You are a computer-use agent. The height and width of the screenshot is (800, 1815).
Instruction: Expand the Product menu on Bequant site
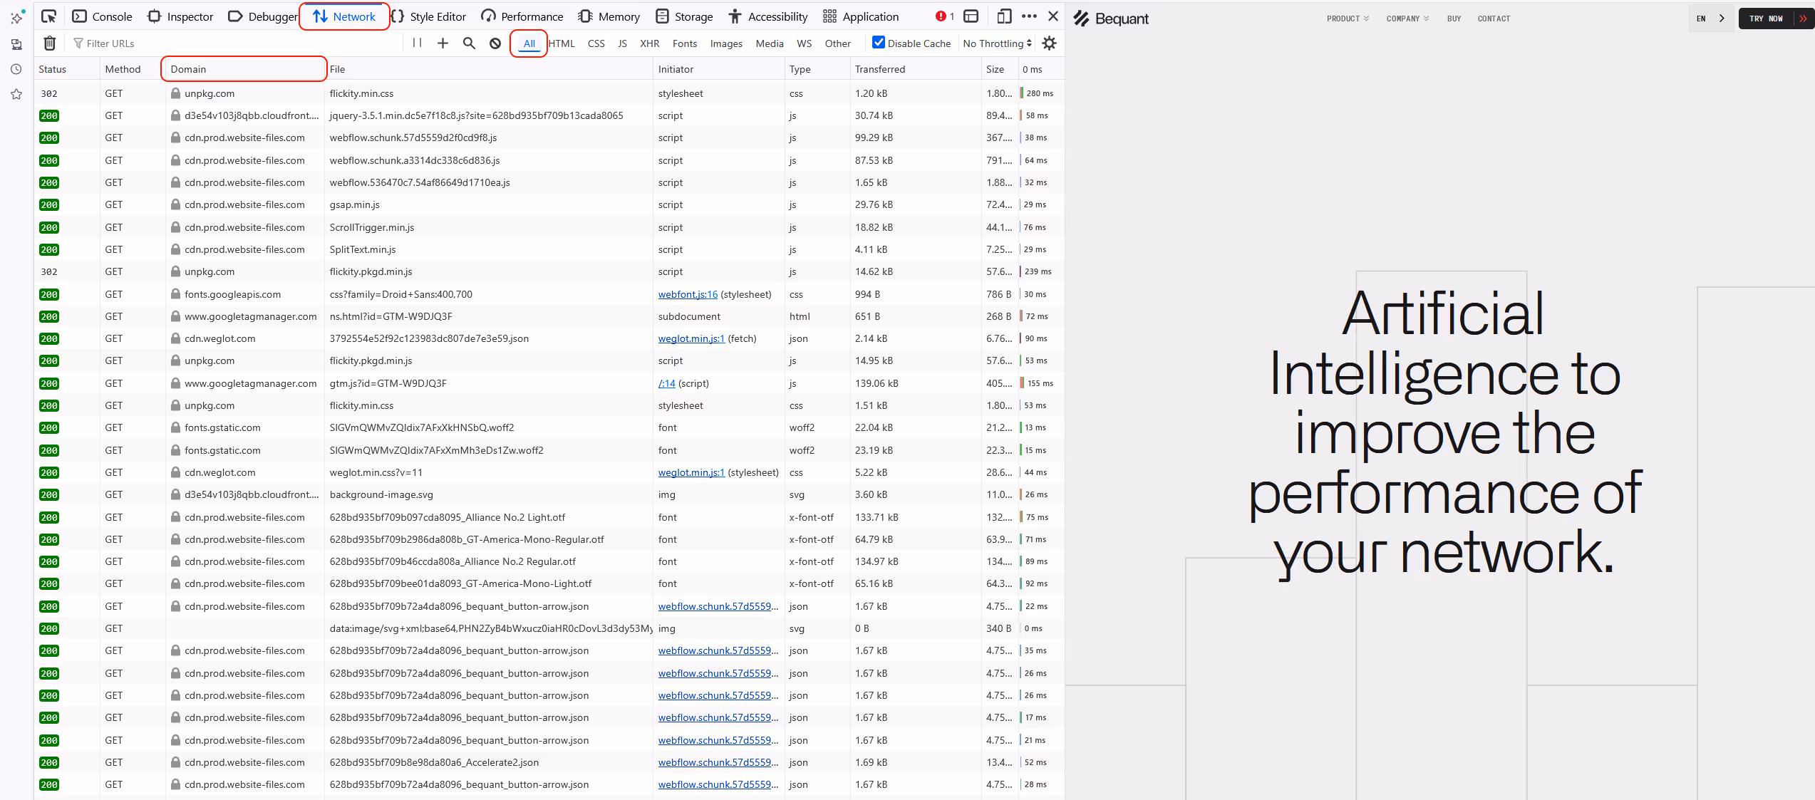(x=1347, y=19)
